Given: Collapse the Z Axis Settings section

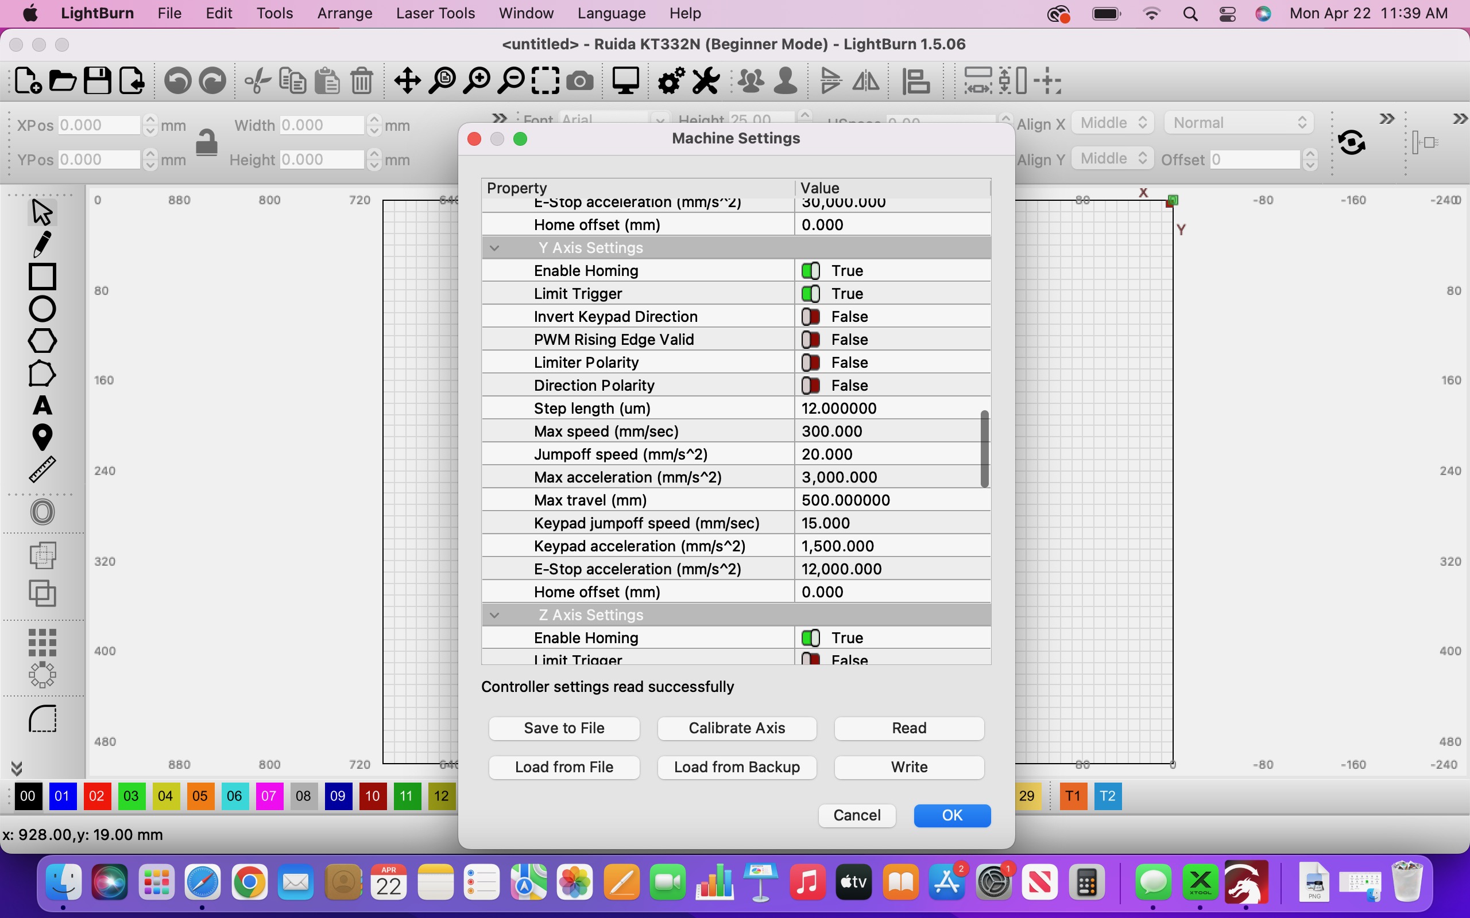Looking at the screenshot, I should point(494,615).
